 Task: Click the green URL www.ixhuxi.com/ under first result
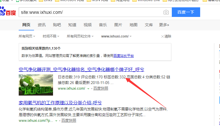(71, 88)
